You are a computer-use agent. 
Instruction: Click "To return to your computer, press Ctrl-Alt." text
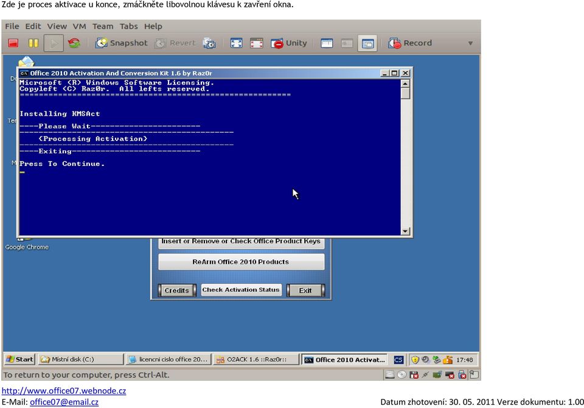tap(86, 375)
